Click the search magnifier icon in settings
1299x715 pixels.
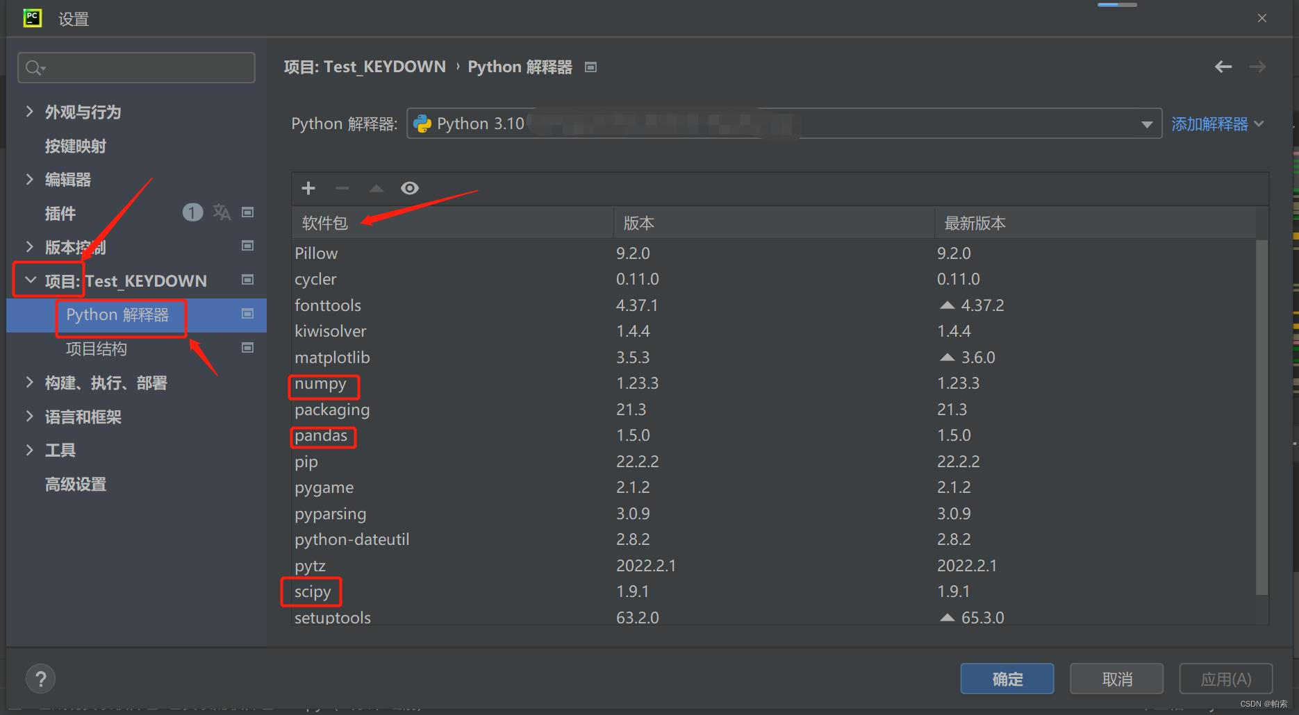(x=34, y=68)
